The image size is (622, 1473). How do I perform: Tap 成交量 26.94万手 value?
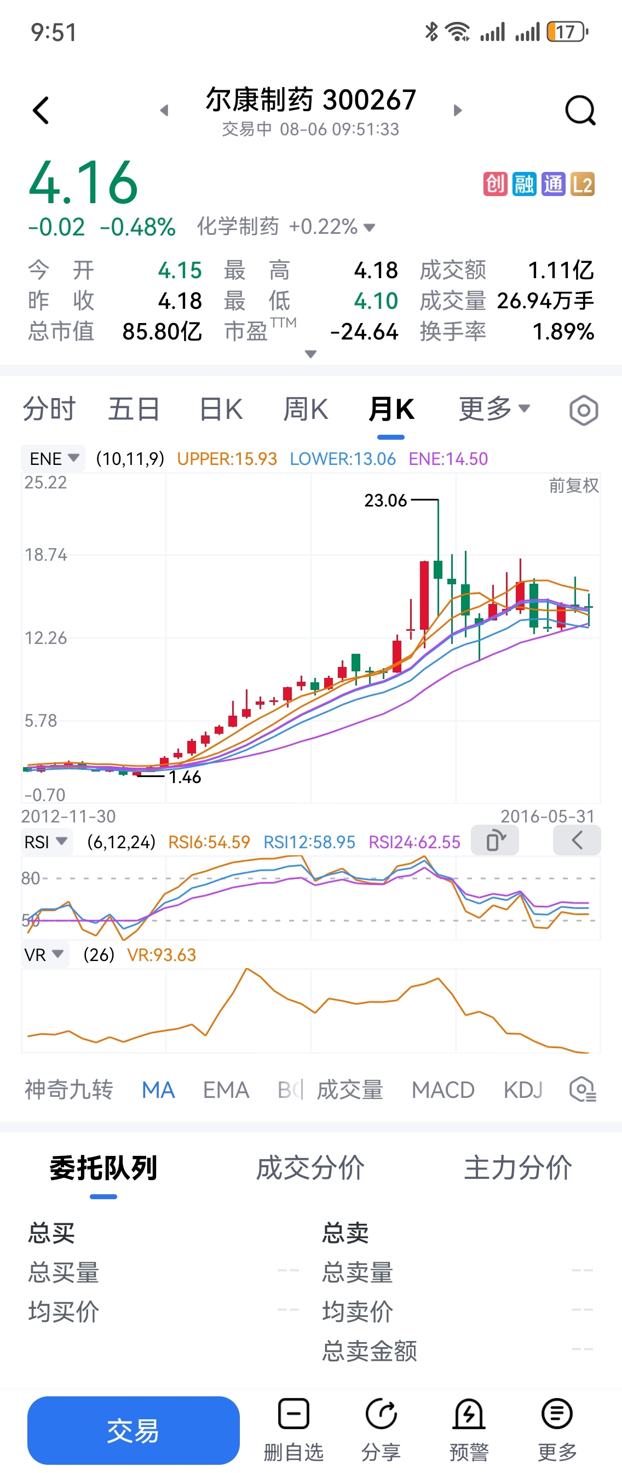pos(545,301)
